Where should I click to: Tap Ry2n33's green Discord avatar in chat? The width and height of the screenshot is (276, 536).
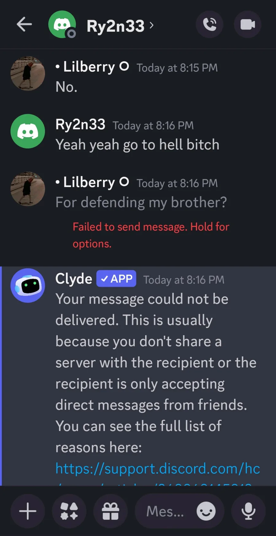click(28, 131)
